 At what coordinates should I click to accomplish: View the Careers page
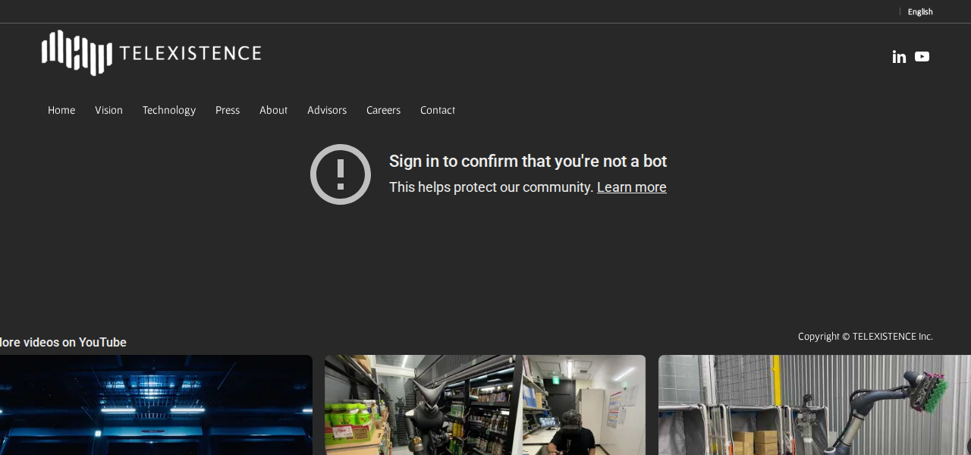[383, 110]
